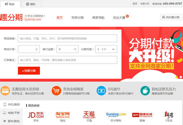Click the Qufenqi.com tagline text
Viewport: 183px width, 125px height.
pos(33,20)
